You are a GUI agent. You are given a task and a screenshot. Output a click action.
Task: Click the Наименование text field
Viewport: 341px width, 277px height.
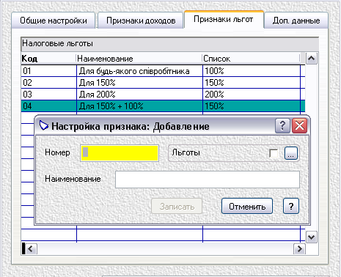coord(208,180)
